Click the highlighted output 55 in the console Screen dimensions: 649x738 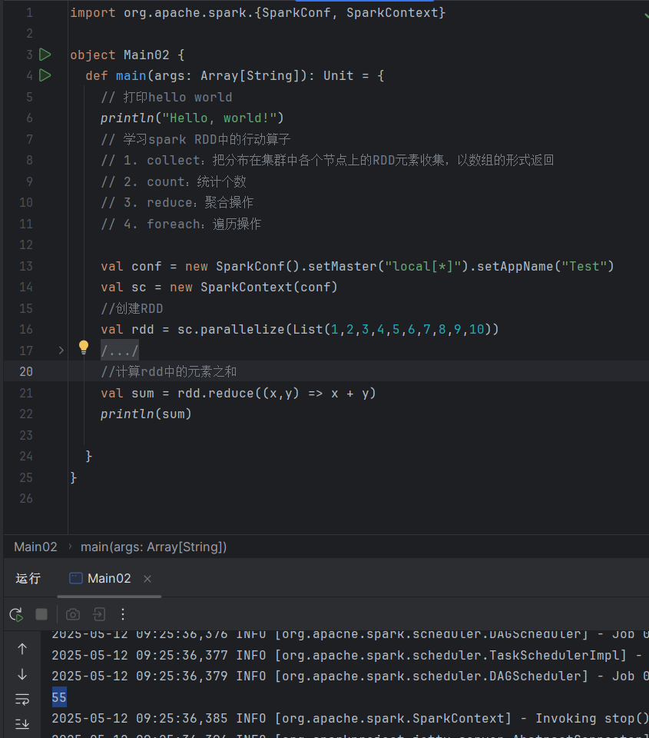click(x=59, y=697)
